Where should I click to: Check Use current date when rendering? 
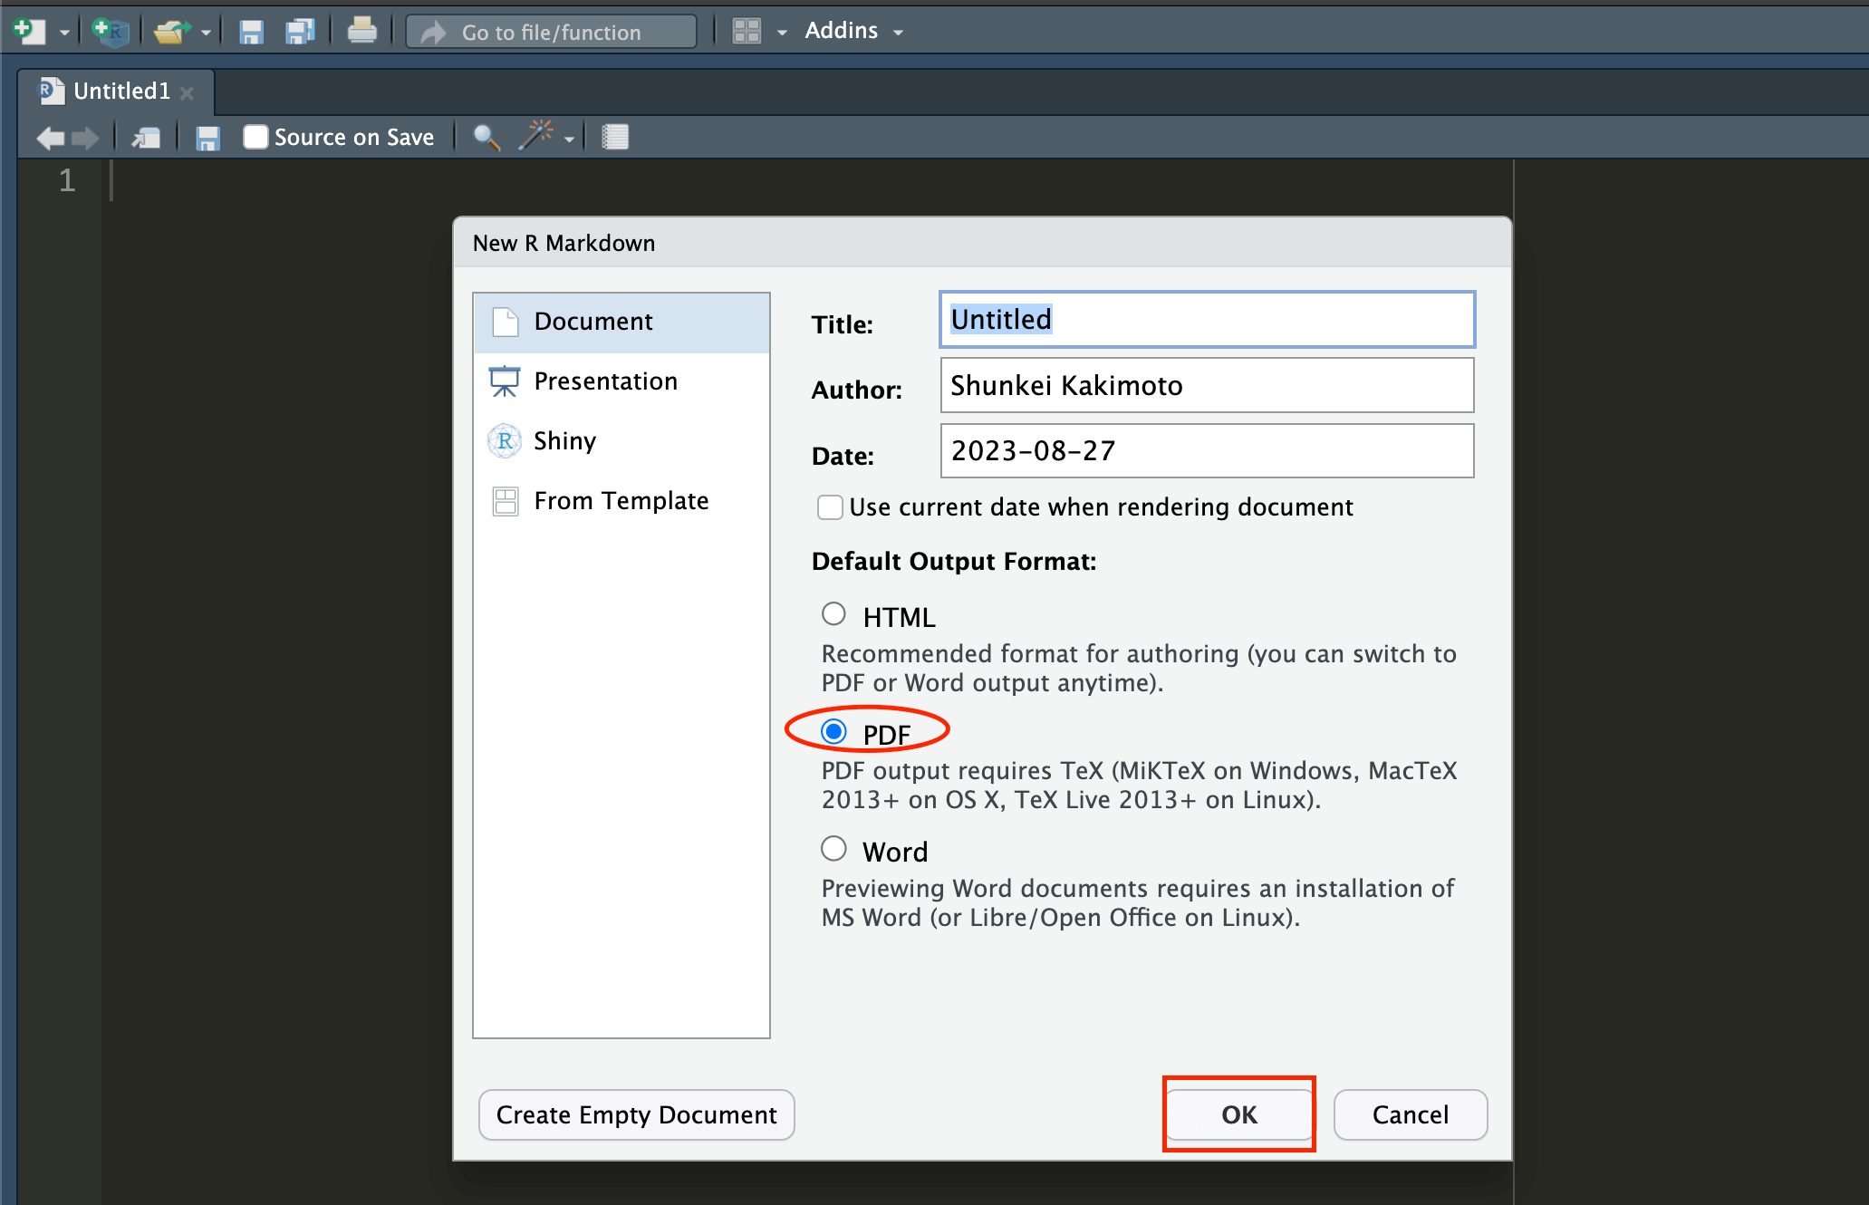(x=830, y=507)
